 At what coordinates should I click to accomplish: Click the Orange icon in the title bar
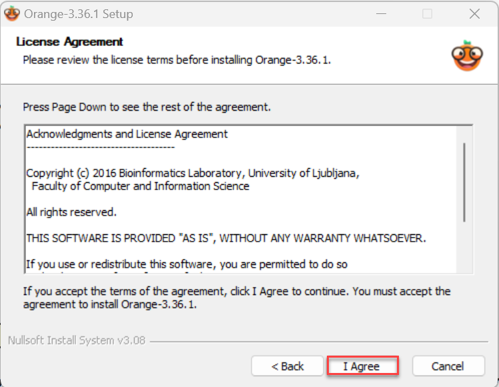(12, 14)
